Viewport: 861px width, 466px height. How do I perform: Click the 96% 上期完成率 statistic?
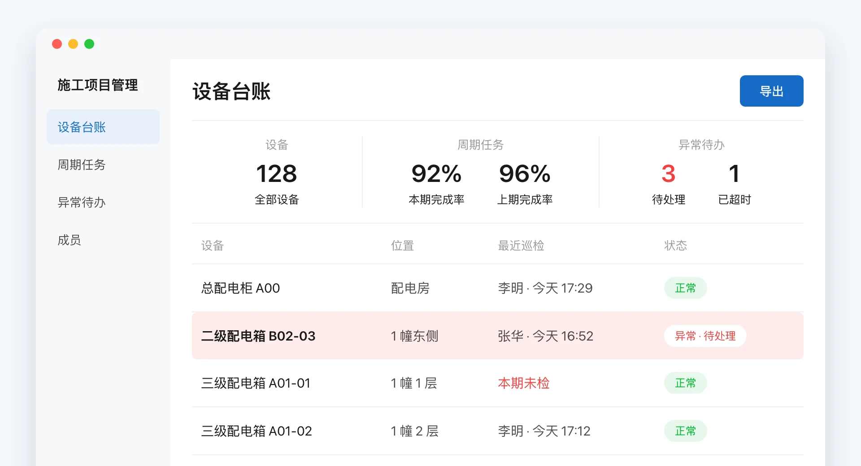(525, 184)
